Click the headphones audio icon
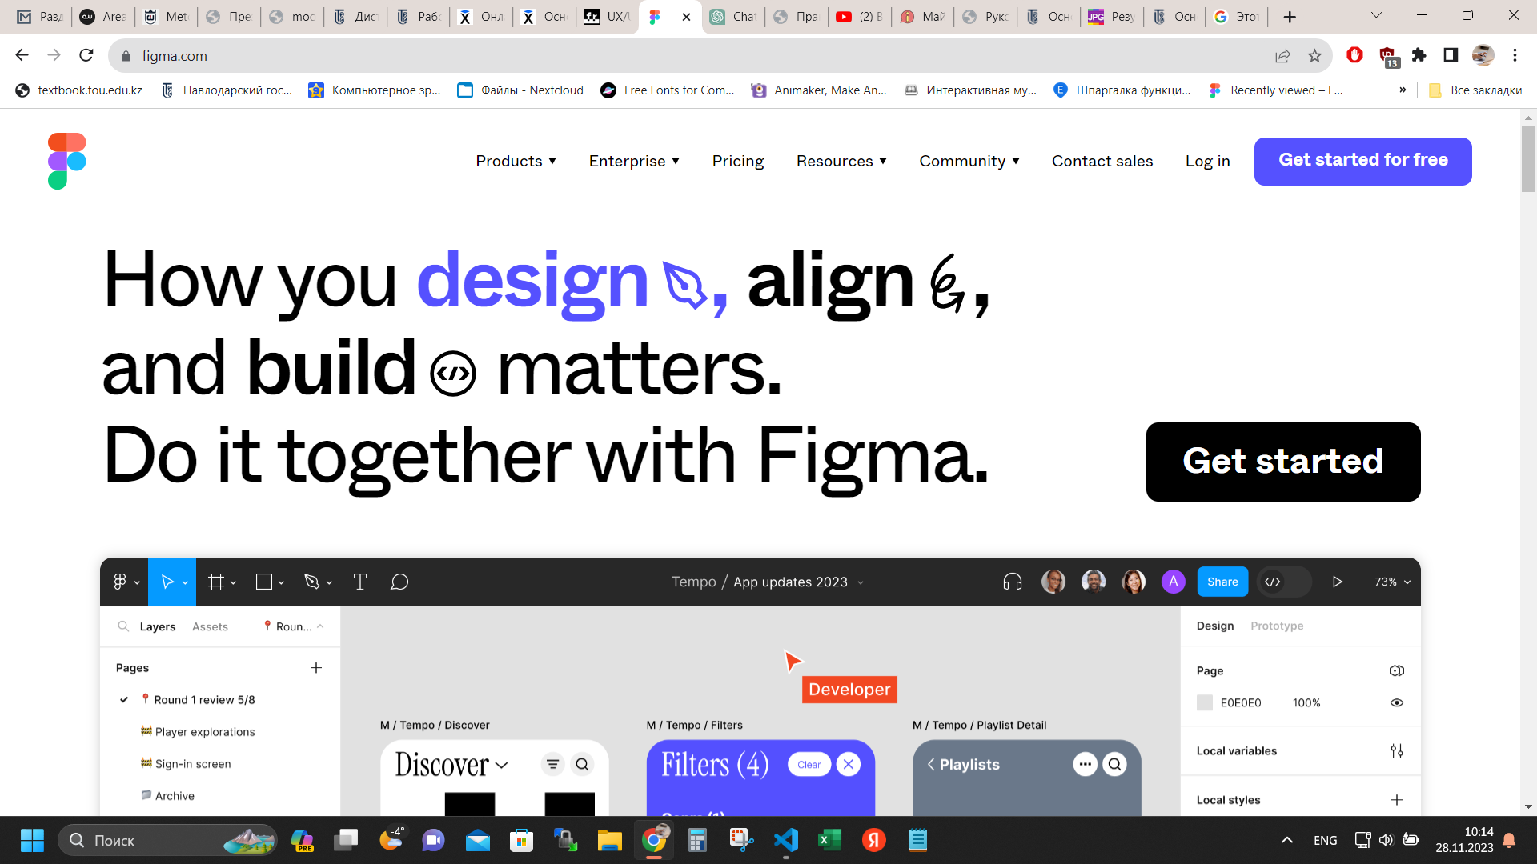1537x864 pixels. [x=1012, y=582]
